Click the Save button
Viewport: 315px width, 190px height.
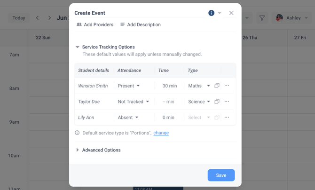coord(221,175)
